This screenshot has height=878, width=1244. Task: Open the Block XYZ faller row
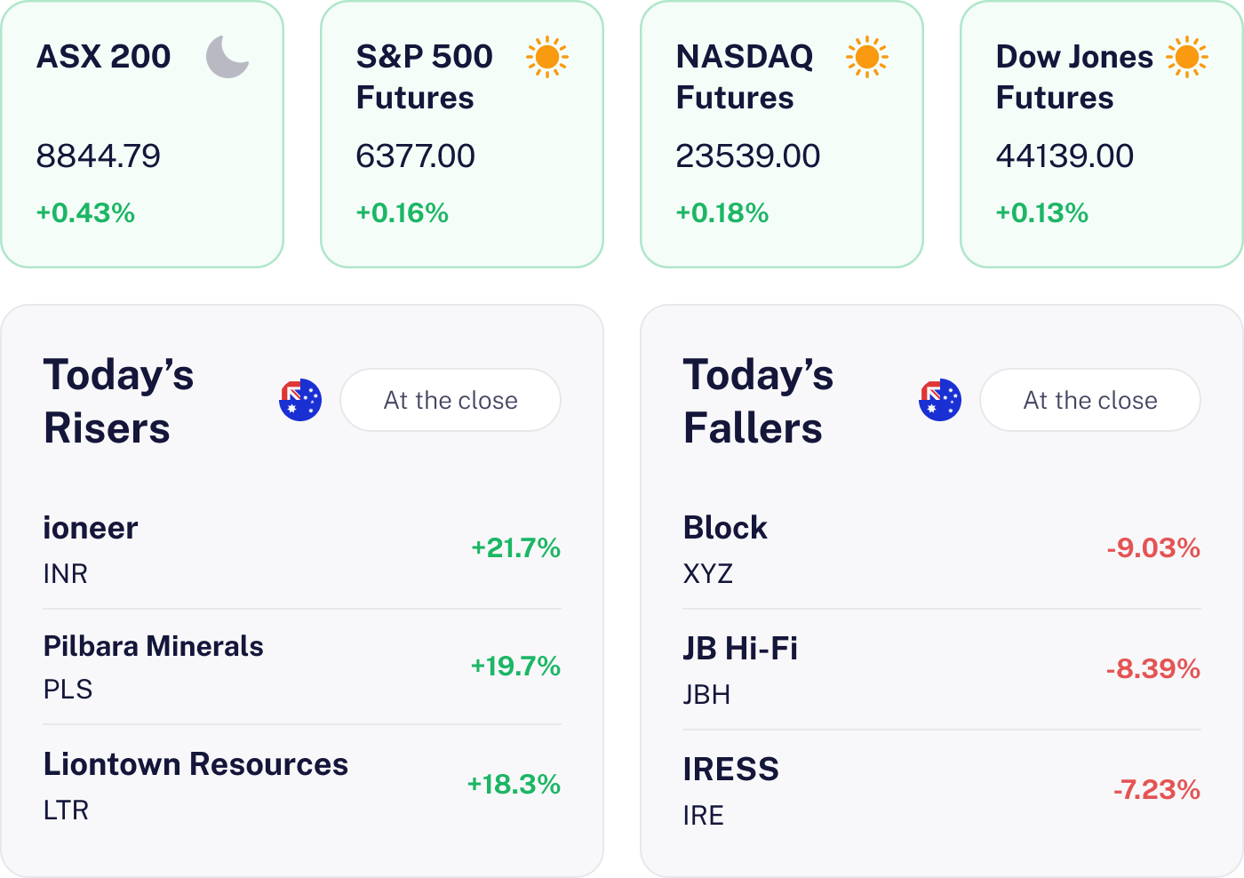click(x=942, y=549)
